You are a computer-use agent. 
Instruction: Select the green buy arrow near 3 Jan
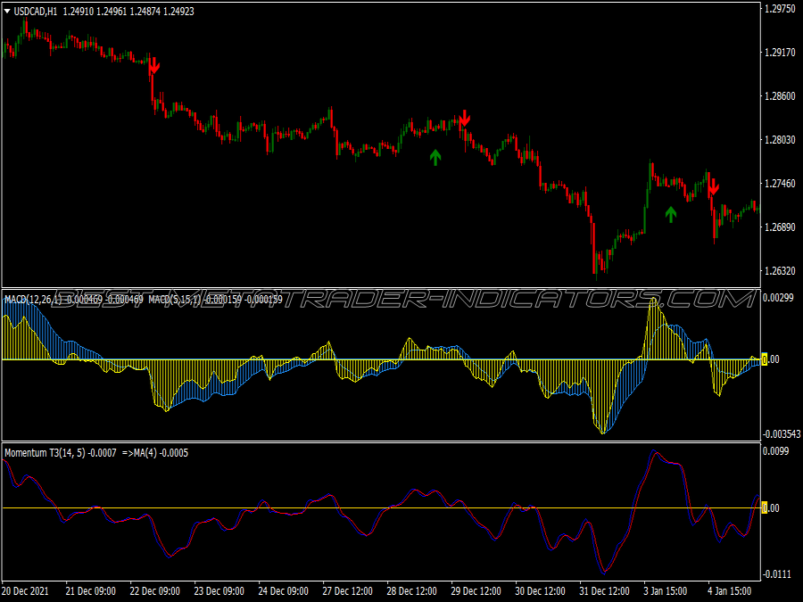click(x=671, y=214)
